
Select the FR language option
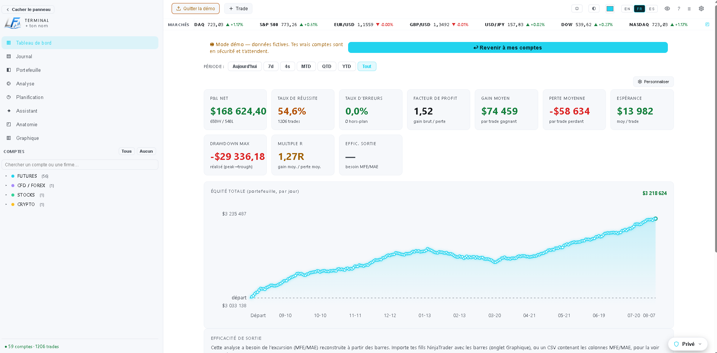640,9
